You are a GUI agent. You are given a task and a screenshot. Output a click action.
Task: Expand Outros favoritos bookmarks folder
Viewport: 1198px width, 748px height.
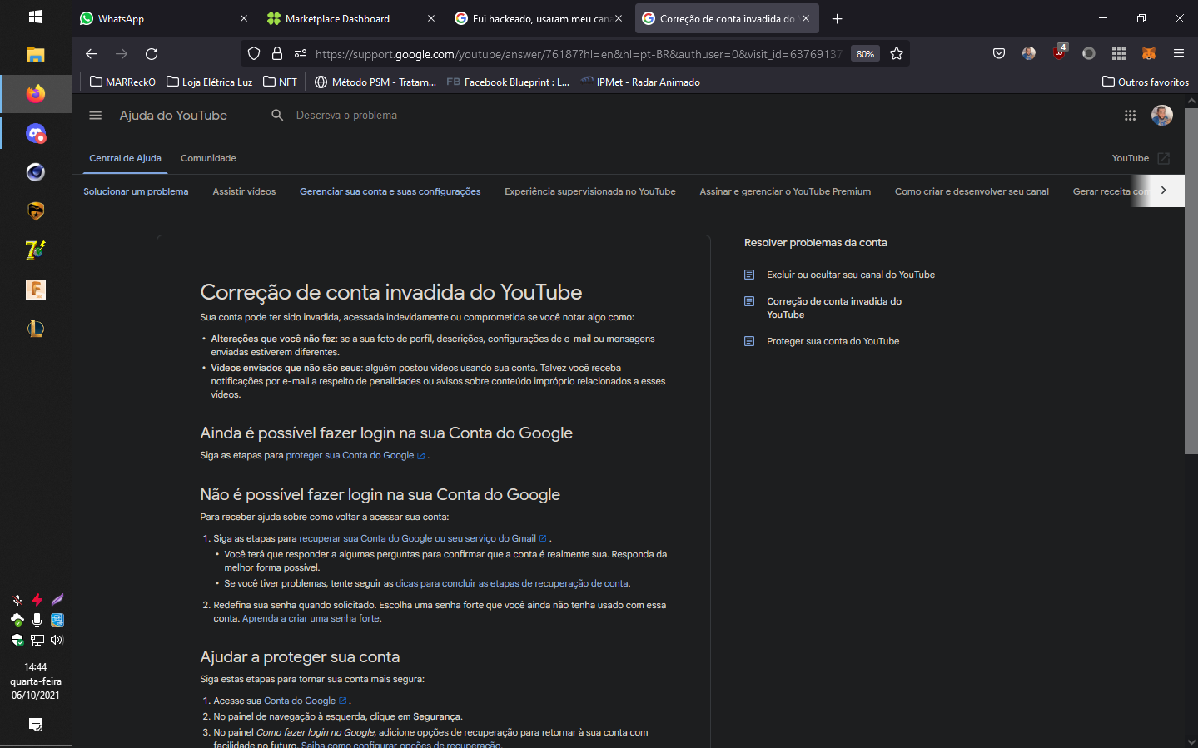[x=1146, y=82]
